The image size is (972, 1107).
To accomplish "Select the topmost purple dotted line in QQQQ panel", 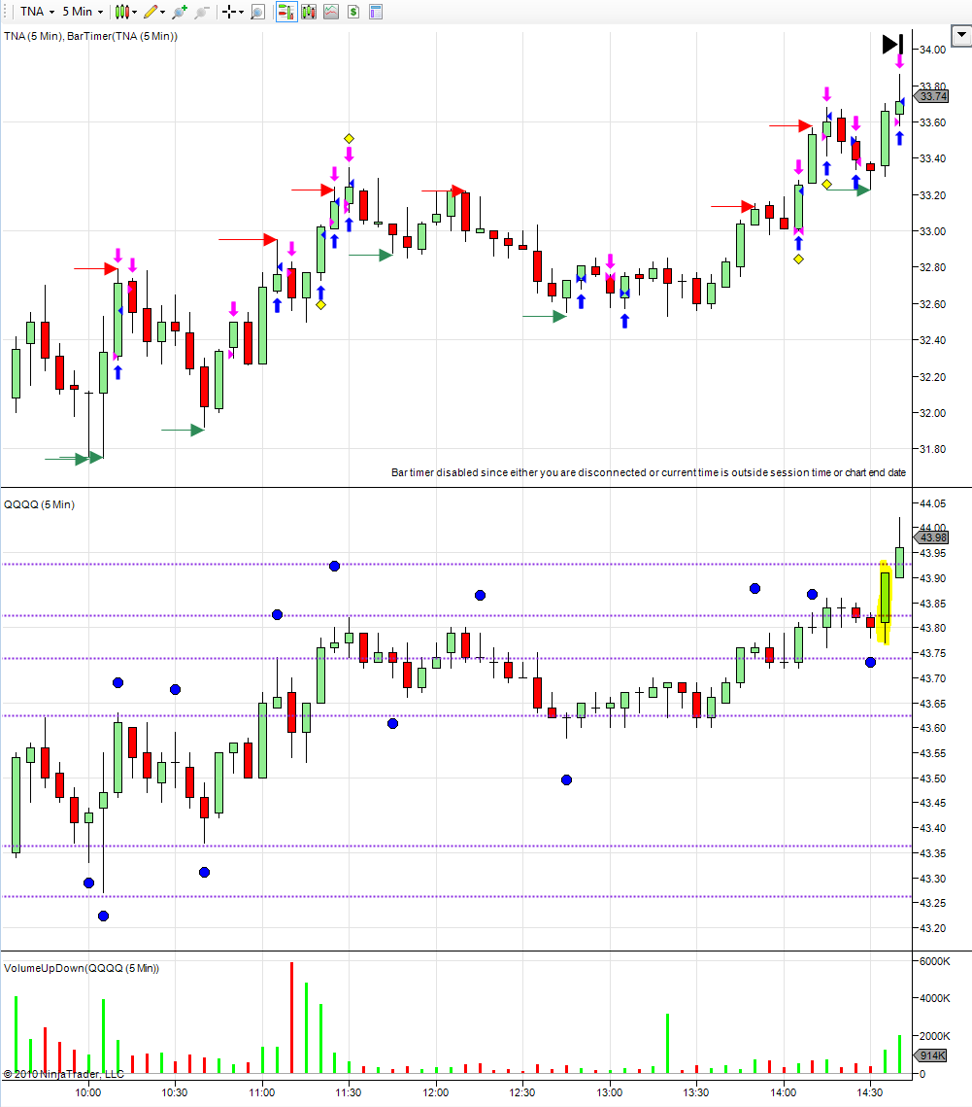I will (456, 564).
